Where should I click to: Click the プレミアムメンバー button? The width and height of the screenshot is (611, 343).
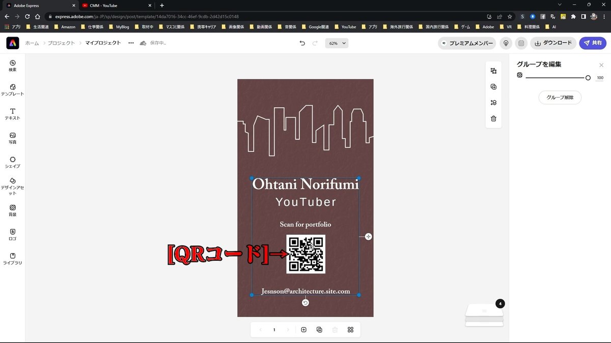pyautogui.click(x=467, y=43)
